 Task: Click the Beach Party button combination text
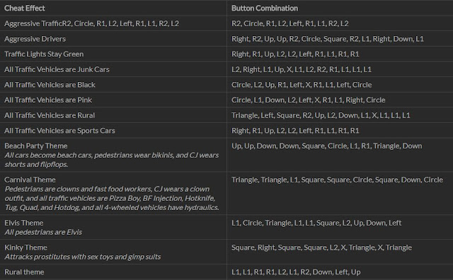(327, 146)
